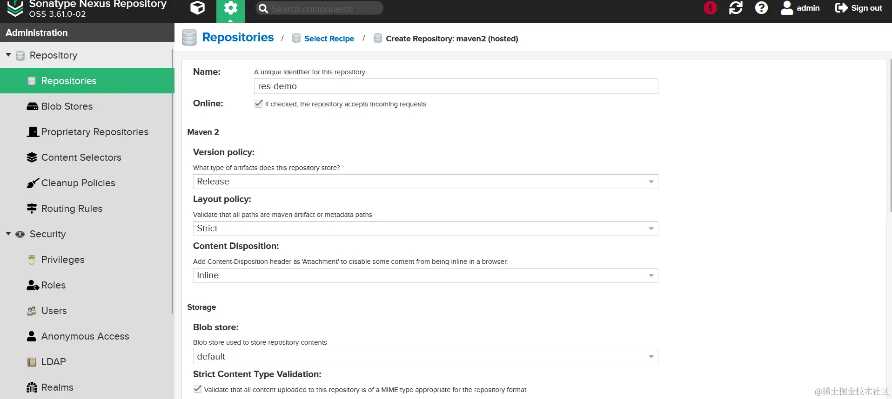Open Blob Stores in sidebar
Image resolution: width=892 pixels, height=399 pixels.
tap(67, 106)
